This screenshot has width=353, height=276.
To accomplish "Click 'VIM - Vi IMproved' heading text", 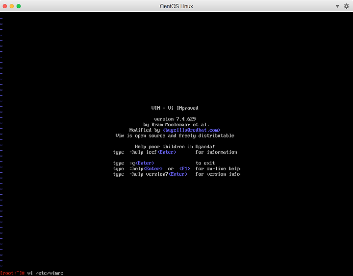I will click(175, 108).
